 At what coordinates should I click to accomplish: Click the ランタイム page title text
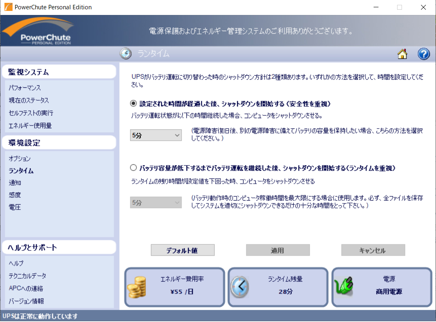pyautogui.click(x=154, y=53)
